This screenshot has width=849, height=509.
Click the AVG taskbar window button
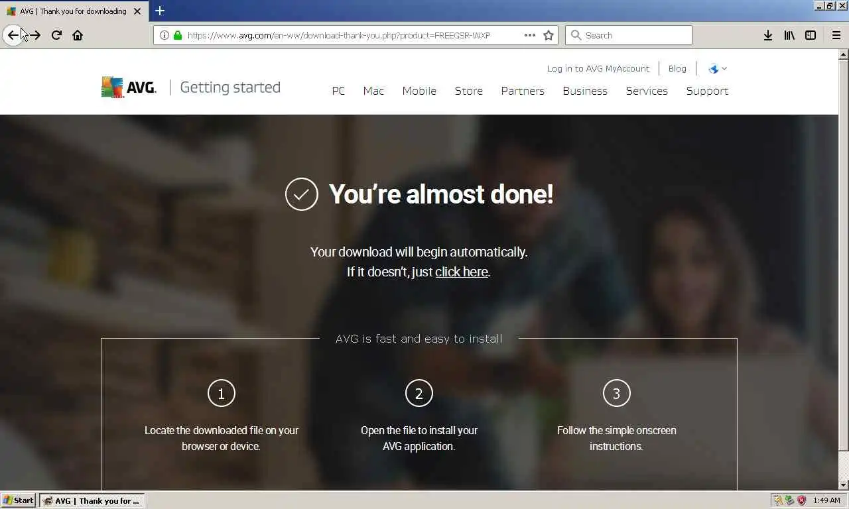(x=92, y=500)
